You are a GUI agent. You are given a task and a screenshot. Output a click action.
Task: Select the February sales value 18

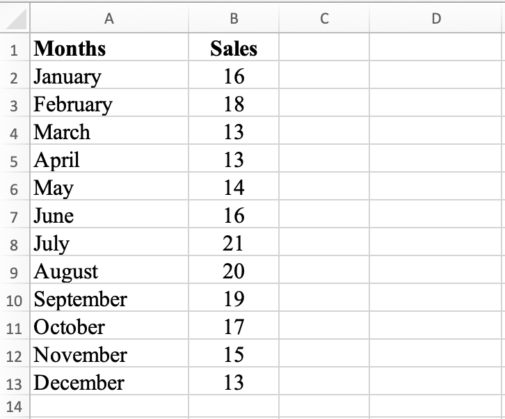tap(234, 104)
